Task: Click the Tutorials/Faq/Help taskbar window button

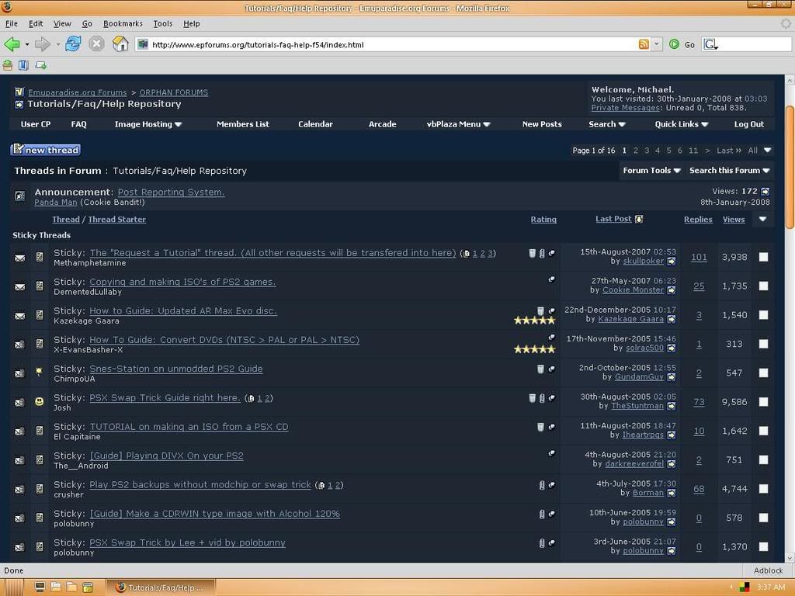Action: pyautogui.click(x=161, y=587)
